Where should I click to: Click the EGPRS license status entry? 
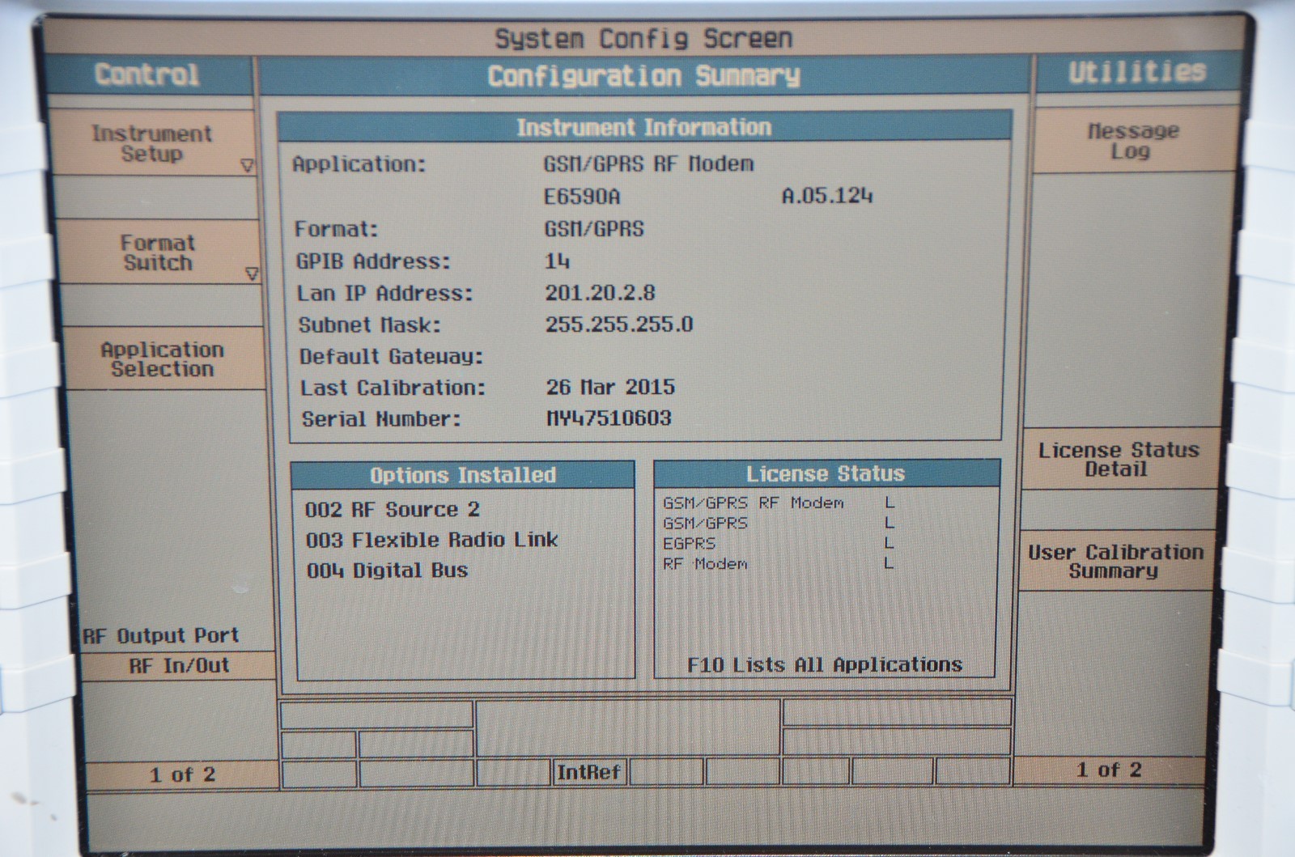tap(690, 543)
